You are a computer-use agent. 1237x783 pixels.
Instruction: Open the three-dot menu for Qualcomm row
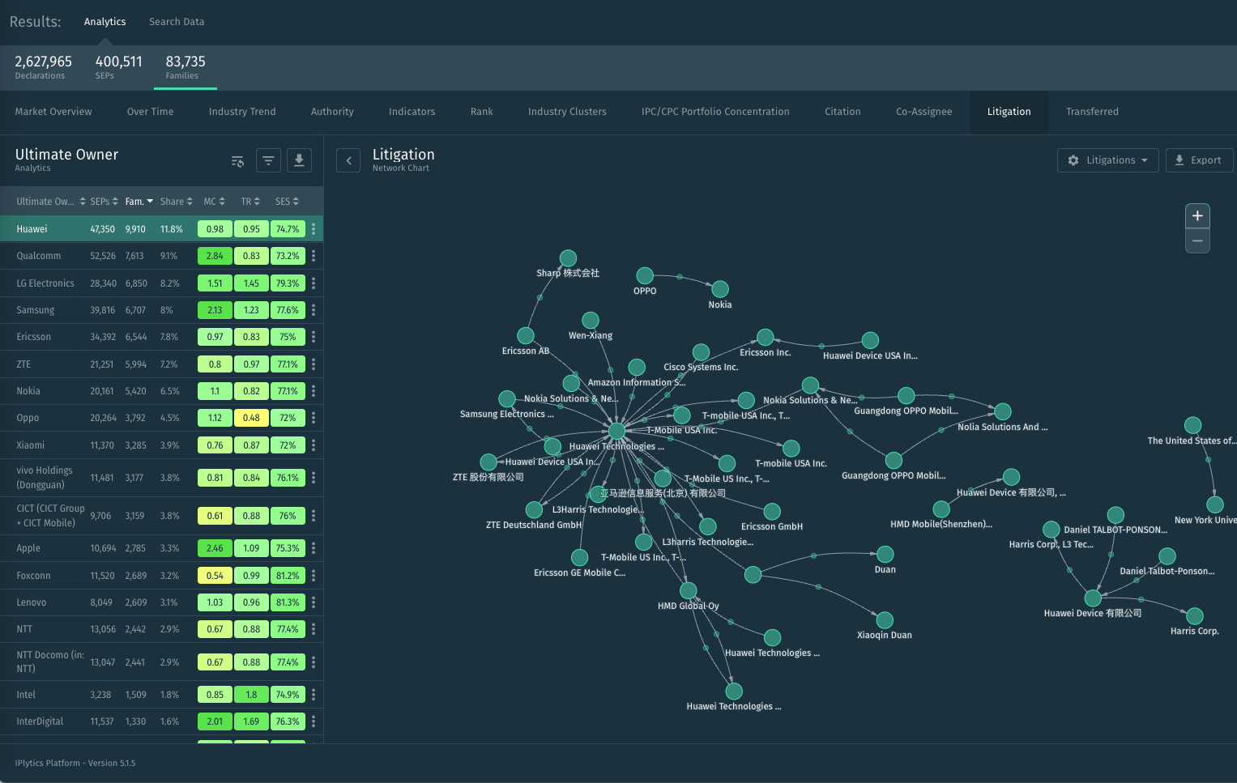314,256
